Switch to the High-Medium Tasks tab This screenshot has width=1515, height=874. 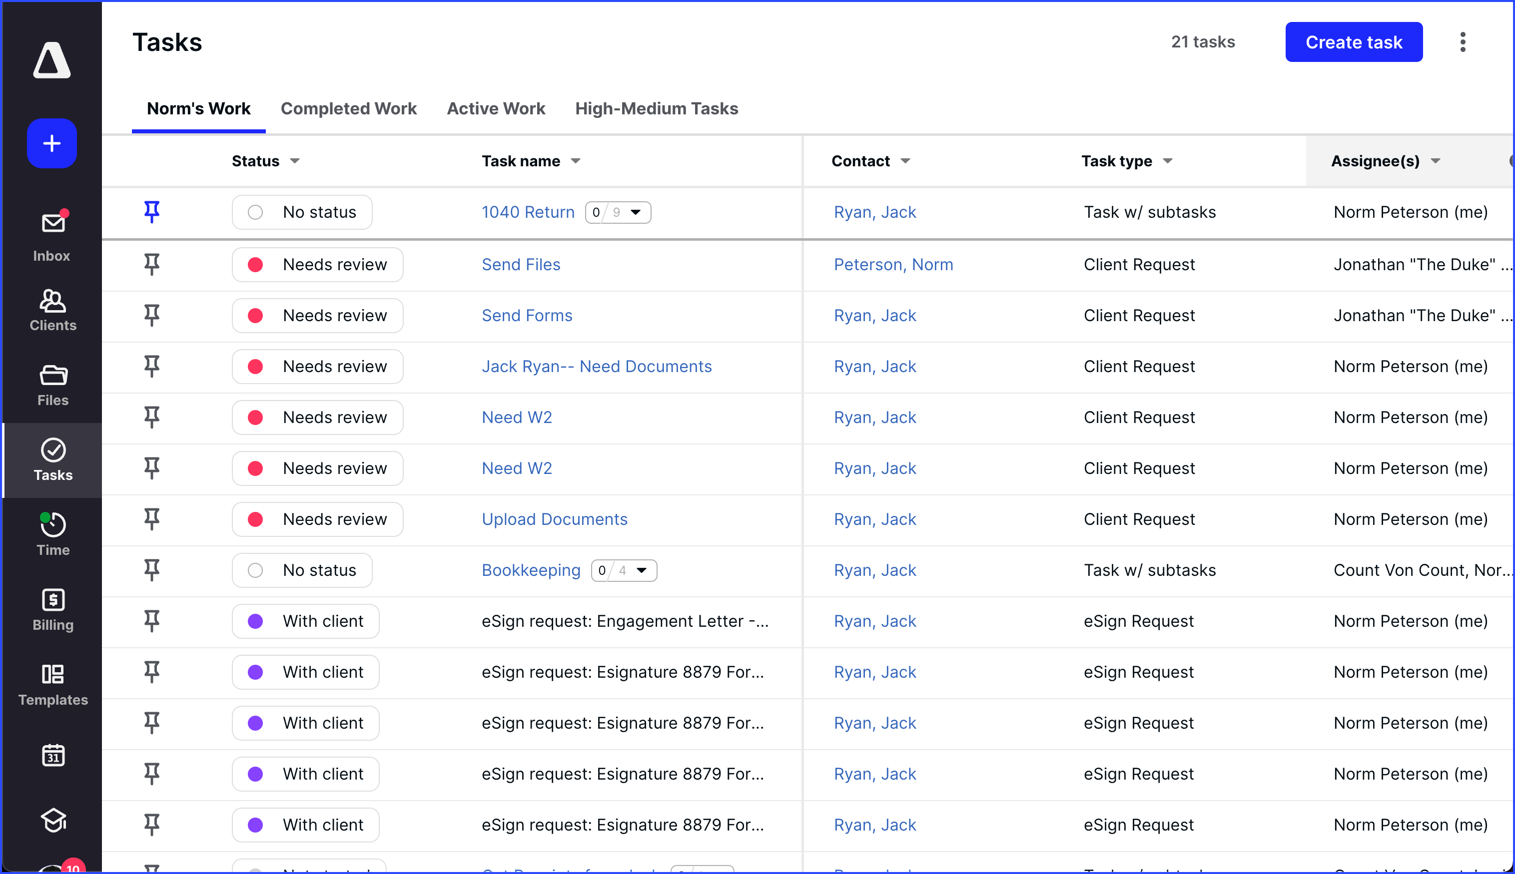coord(657,109)
